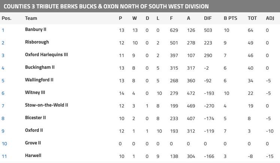This screenshot has width=280, height=163.
Task: Open the Risborough team link
Action: 37,42
